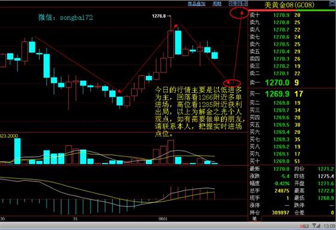Click the 美黄金08(GC08) contract title
The width and height of the screenshot is (336, 230).
tap(289, 5)
